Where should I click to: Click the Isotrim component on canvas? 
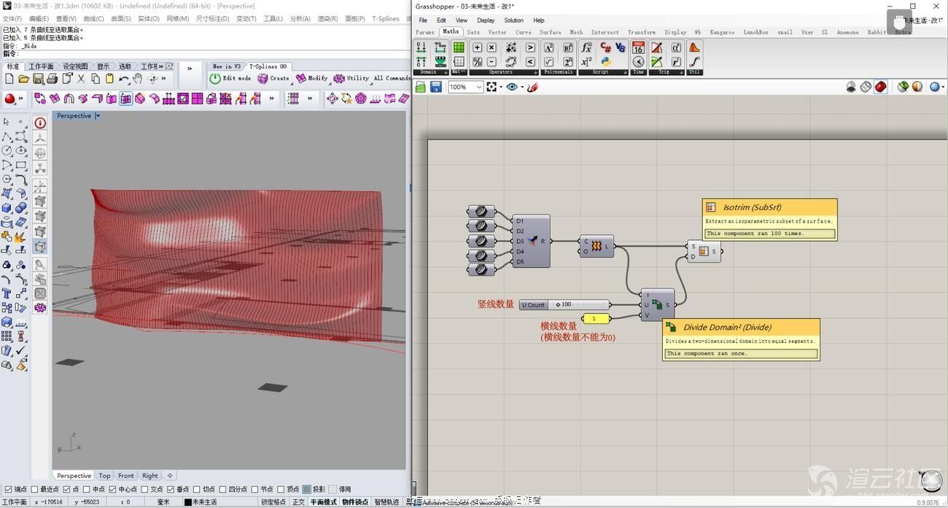pos(704,251)
